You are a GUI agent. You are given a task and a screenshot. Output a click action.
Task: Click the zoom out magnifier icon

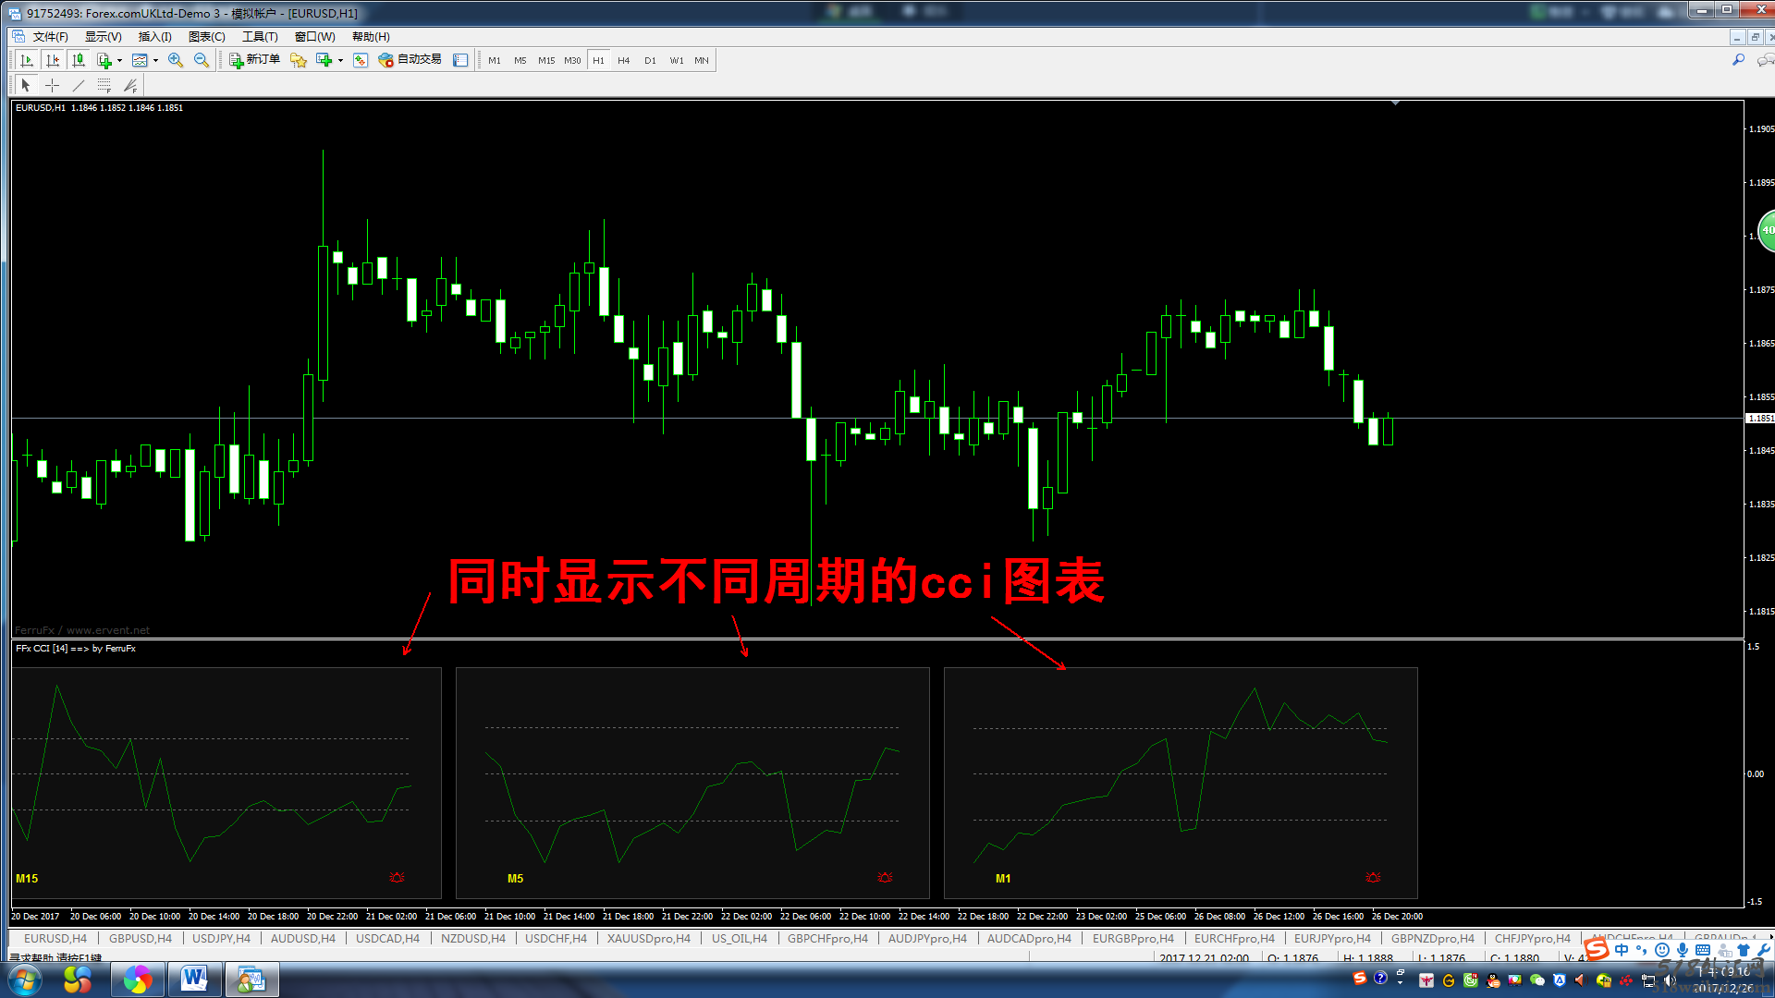201,60
